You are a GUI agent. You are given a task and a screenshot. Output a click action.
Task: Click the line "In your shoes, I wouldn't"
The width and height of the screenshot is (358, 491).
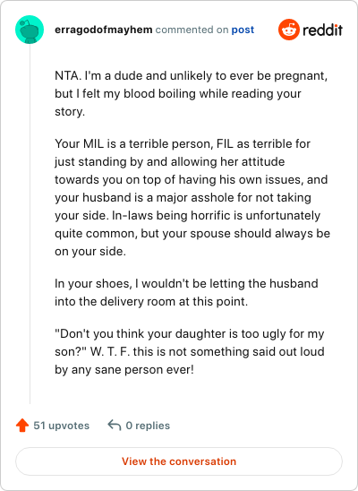click(x=186, y=283)
